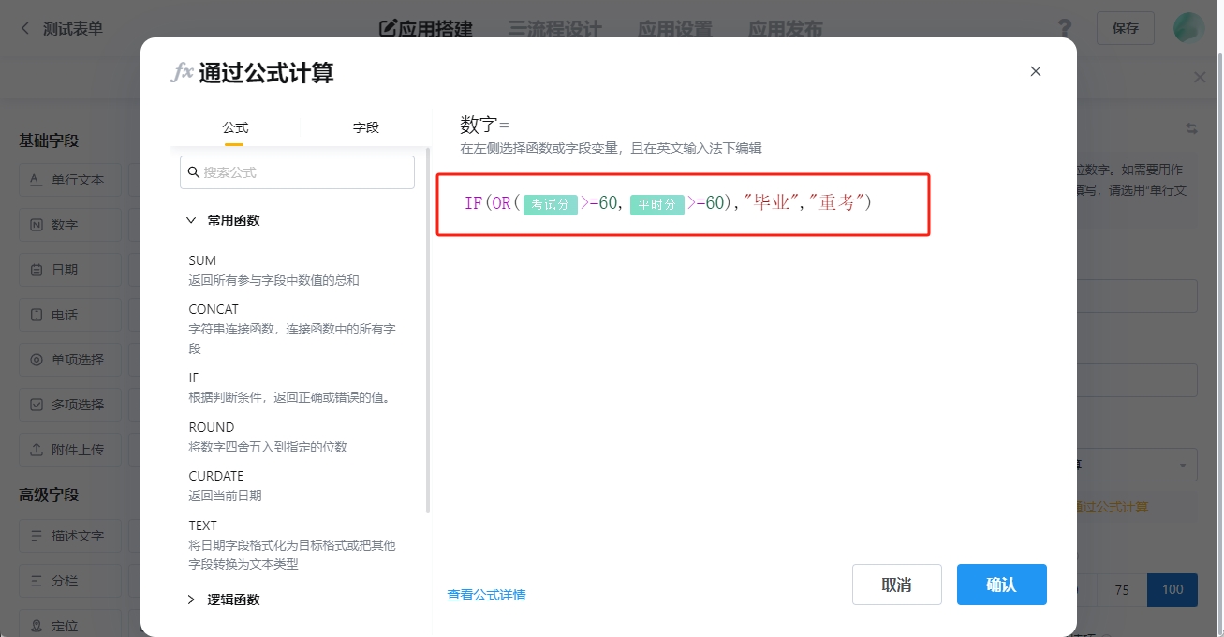Choose the 100 width option

pos(1172,589)
